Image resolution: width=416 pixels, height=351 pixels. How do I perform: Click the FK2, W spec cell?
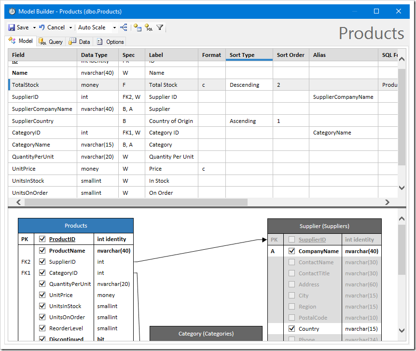(x=132, y=97)
